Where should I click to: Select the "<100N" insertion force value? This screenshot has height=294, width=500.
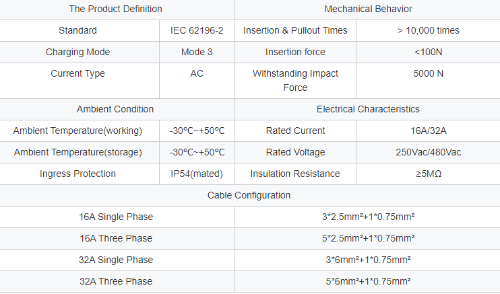click(428, 52)
